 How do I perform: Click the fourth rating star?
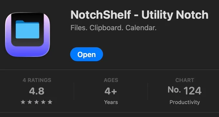coord(43,102)
